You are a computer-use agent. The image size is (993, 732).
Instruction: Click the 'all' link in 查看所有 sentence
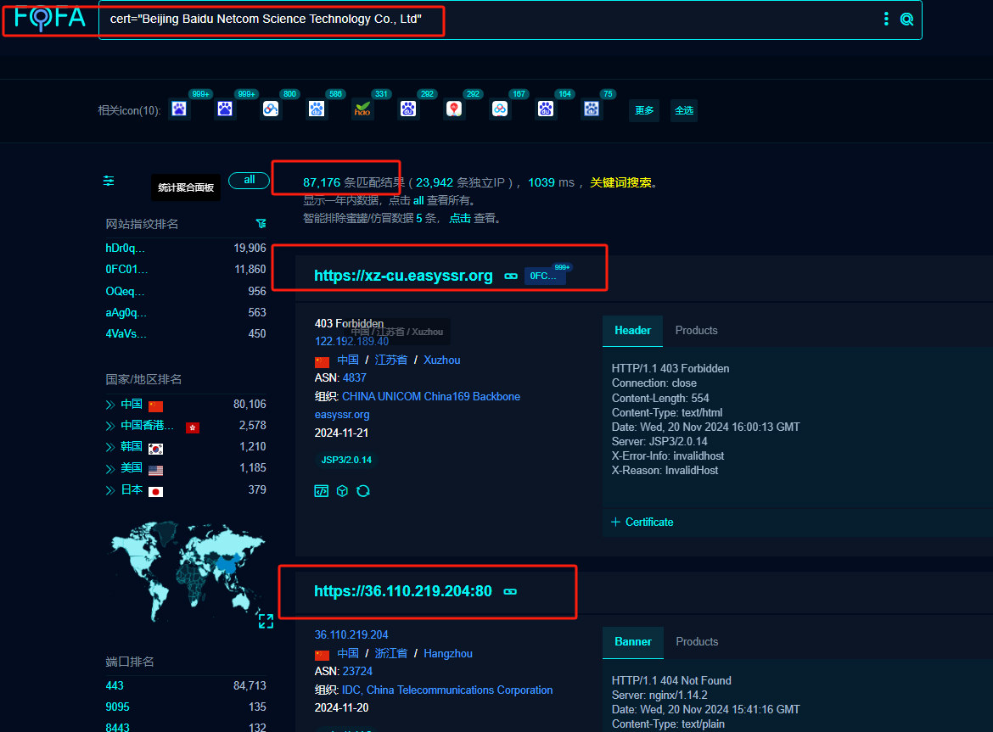[x=418, y=200]
